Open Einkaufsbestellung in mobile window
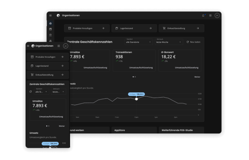This screenshot has width=249, height=160. [x=47, y=75]
